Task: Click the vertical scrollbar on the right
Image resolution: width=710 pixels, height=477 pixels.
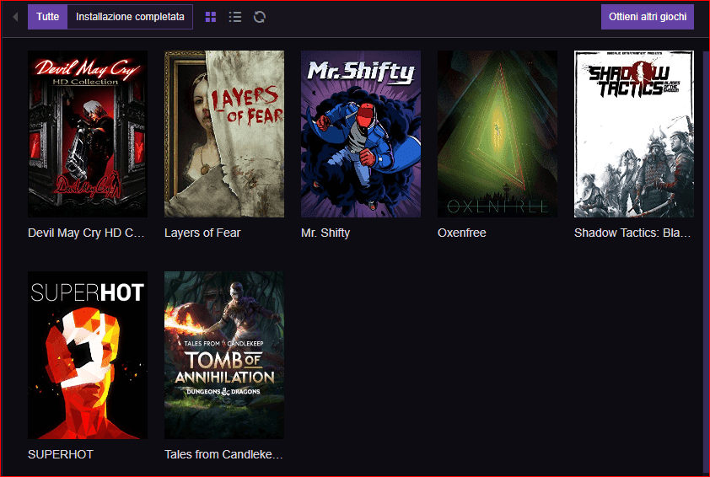Action: pyautogui.click(x=706, y=253)
